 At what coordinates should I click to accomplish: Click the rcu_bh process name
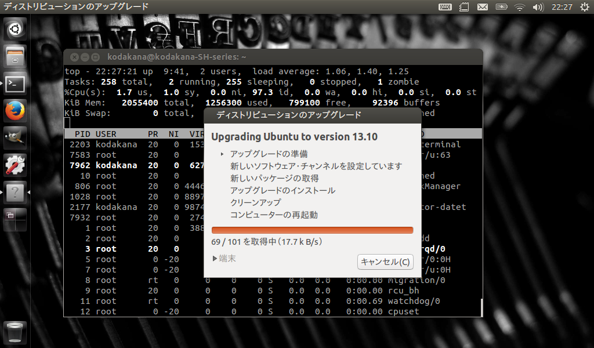[404, 291]
